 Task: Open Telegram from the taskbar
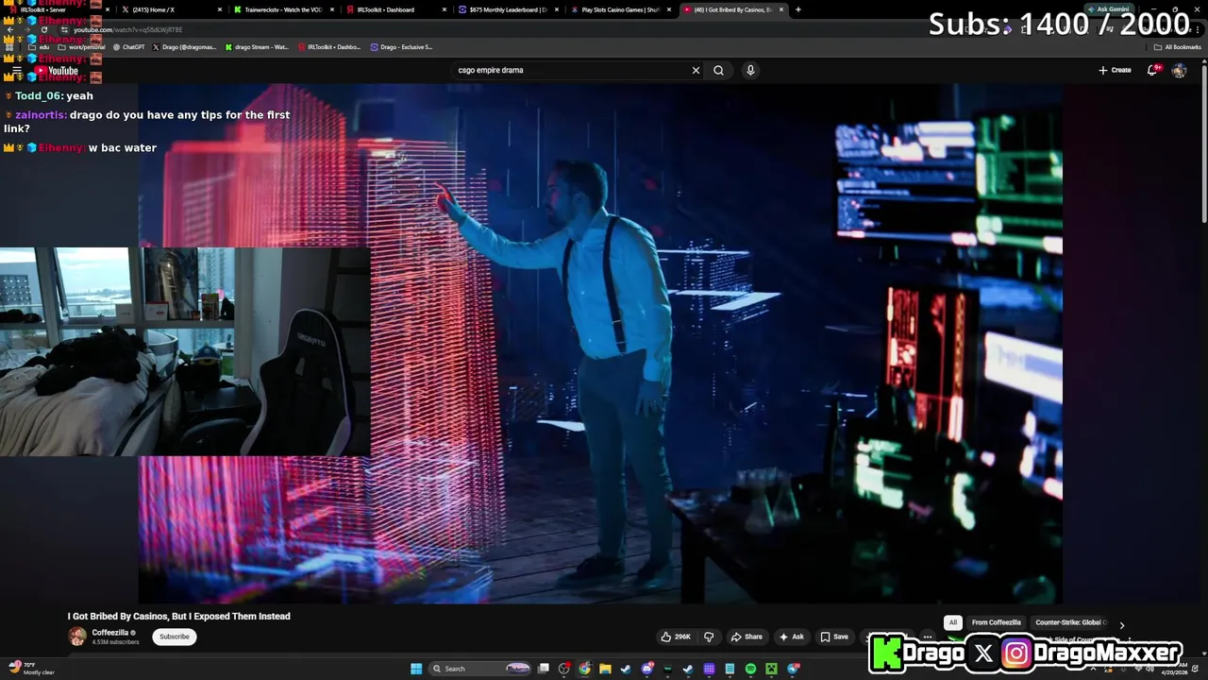point(792,669)
